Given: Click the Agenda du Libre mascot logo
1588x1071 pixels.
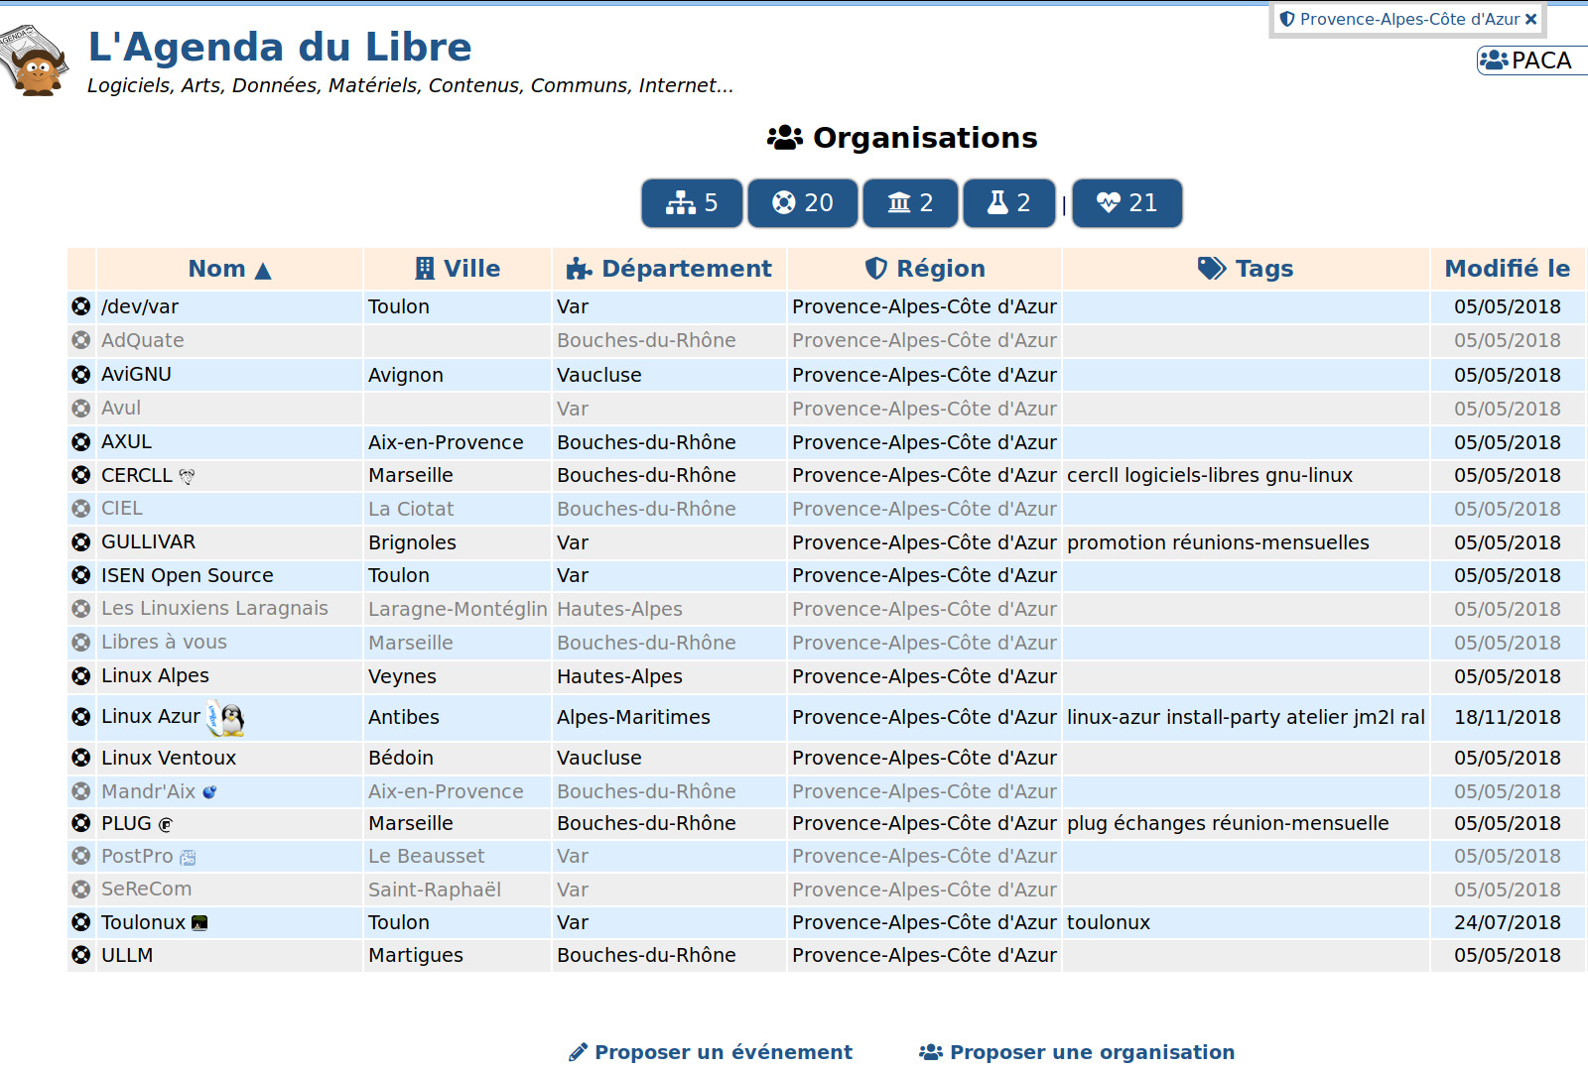Looking at the screenshot, I should click(35, 60).
